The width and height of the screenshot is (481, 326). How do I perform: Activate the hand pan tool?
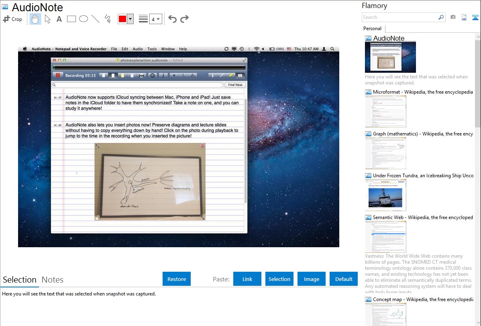(x=35, y=19)
